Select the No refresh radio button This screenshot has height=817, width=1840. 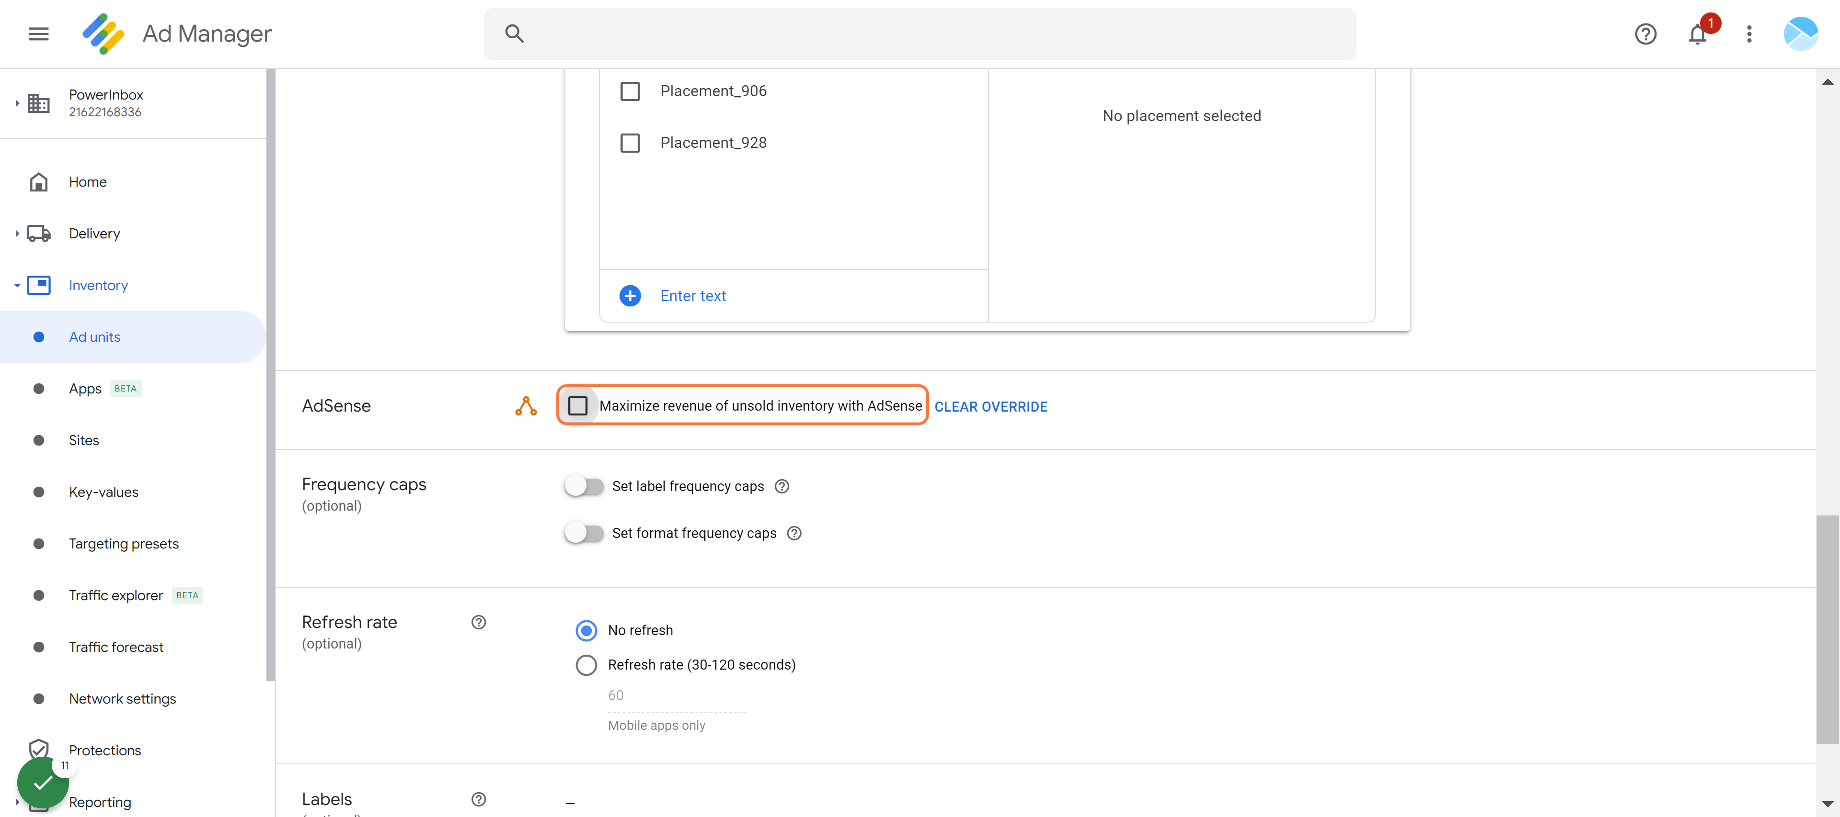point(586,631)
